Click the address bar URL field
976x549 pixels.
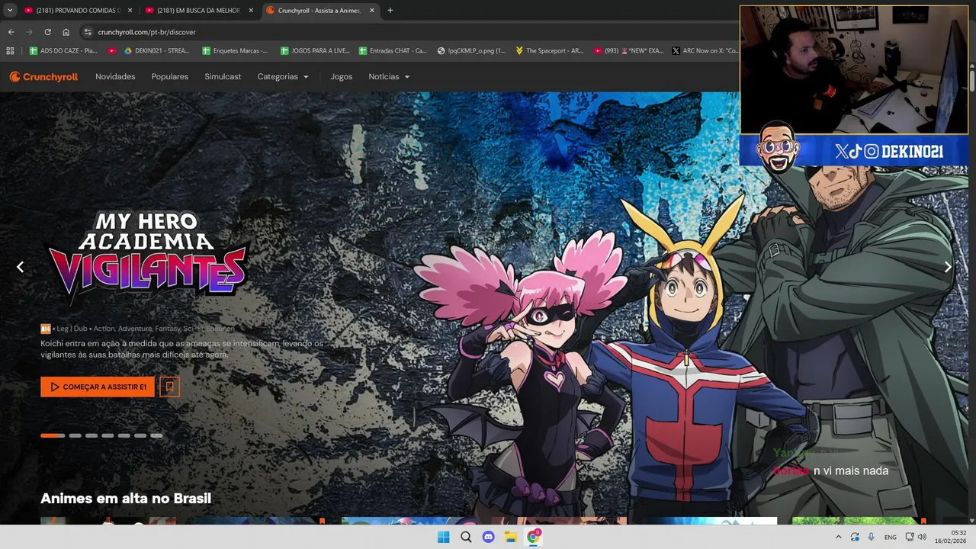tap(408, 32)
